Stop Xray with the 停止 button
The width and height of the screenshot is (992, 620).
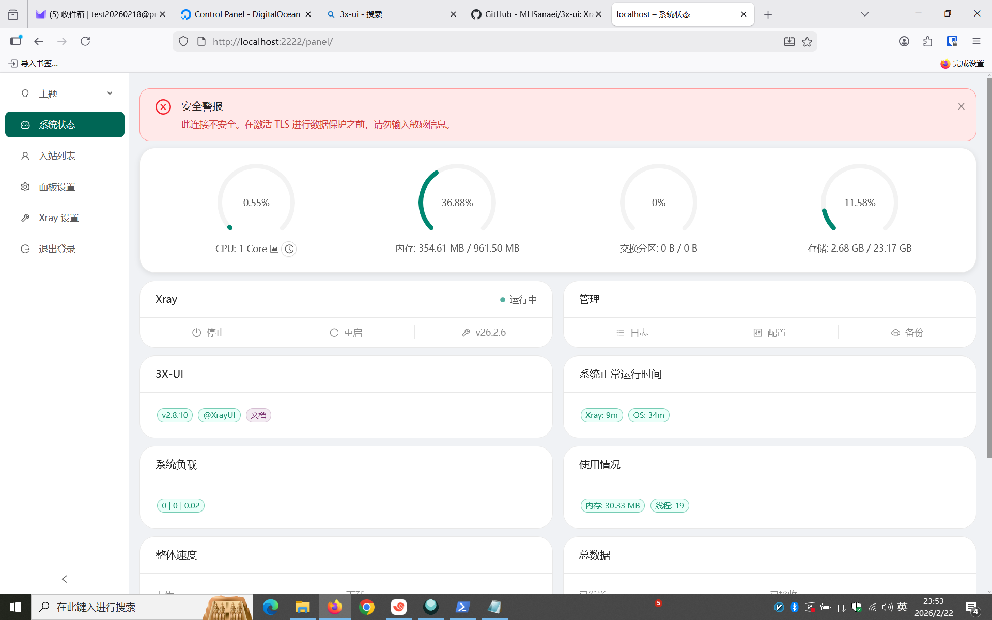tap(208, 332)
